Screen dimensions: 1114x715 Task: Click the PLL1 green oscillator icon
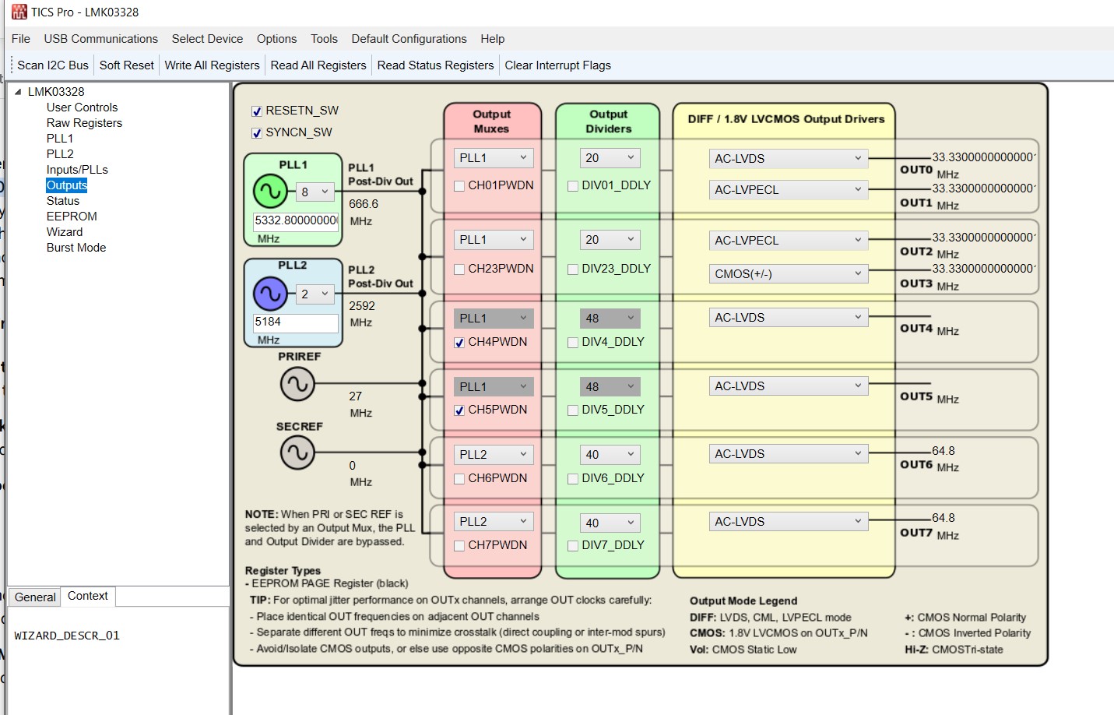pyautogui.click(x=270, y=191)
